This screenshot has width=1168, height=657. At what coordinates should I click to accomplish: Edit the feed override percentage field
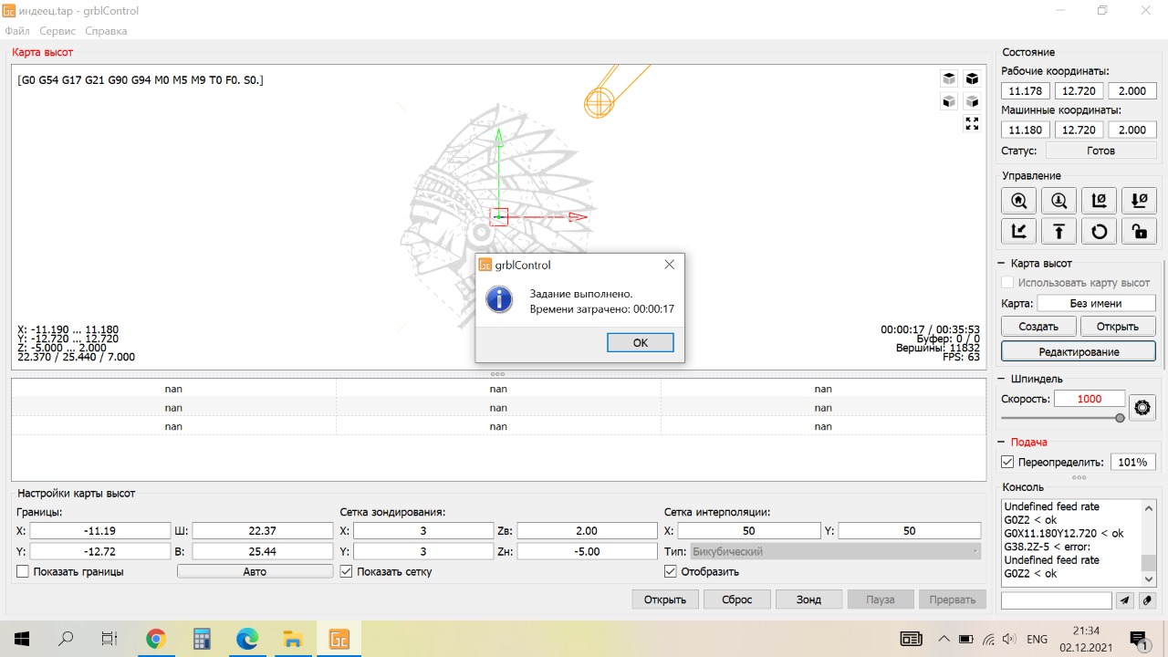[1133, 462]
